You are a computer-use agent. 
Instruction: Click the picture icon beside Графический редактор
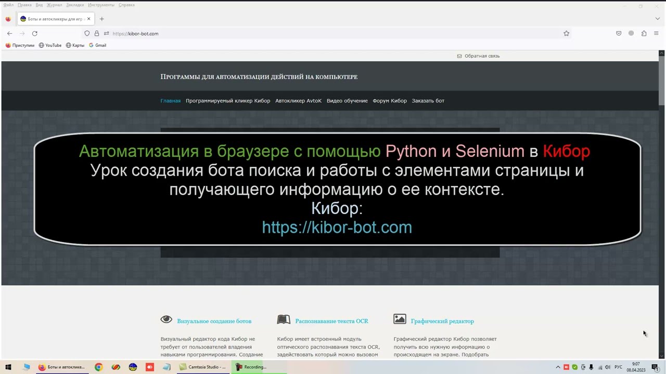pos(400,319)
